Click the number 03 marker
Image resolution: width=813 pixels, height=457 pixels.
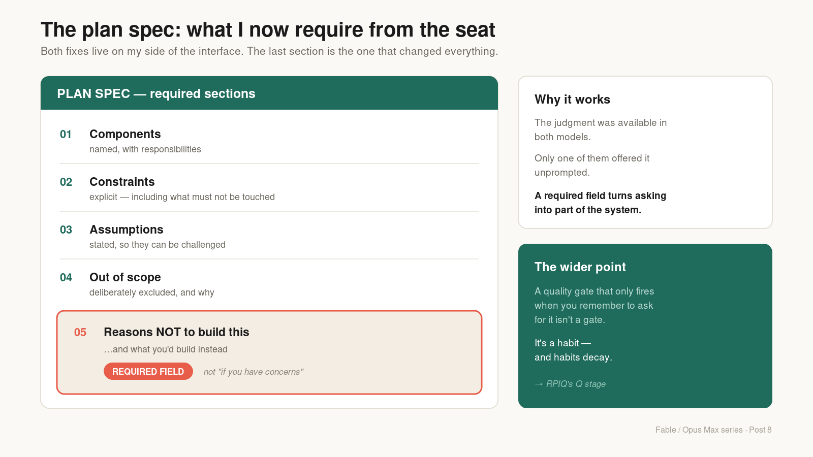point(66,230)
